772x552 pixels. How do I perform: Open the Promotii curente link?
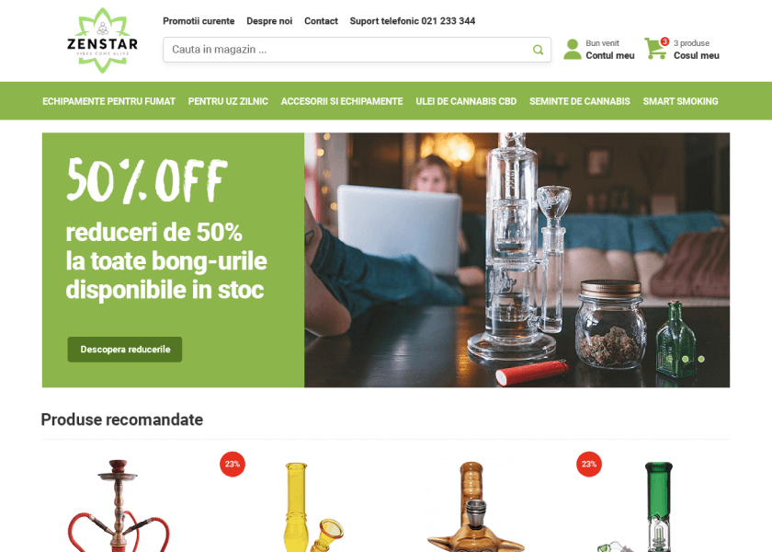point(199,21)
